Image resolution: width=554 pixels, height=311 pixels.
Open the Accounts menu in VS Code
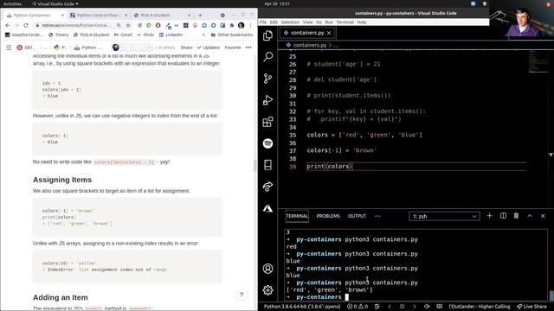[267, 269]
